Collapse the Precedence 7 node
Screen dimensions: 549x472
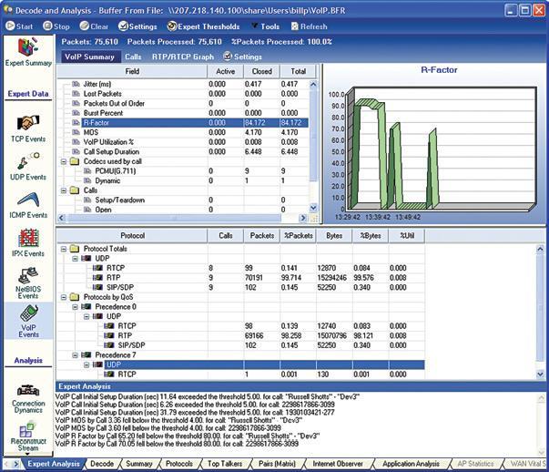pyautogui.click(x=75, y=355)
